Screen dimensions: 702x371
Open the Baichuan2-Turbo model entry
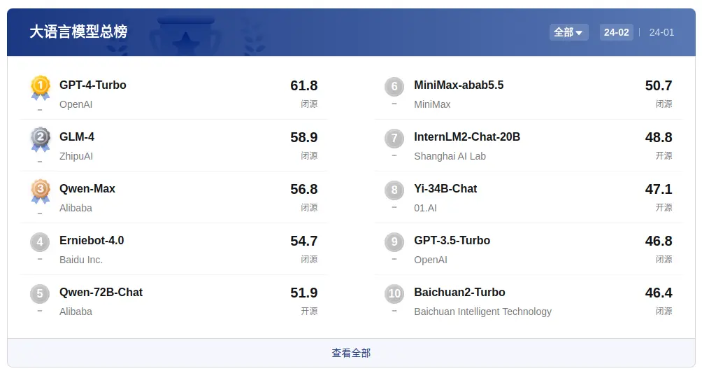[x=460, y=293]
